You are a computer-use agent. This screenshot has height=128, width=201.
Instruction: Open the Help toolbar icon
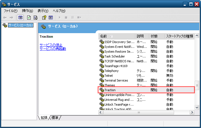click(44, 18)
